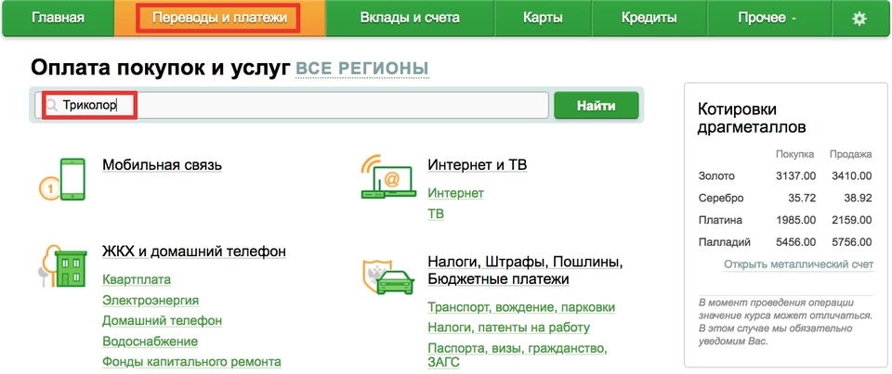This screenshot has width=892, height=374.
Task: Select the ТВ sublink
Action: (436, 214)
